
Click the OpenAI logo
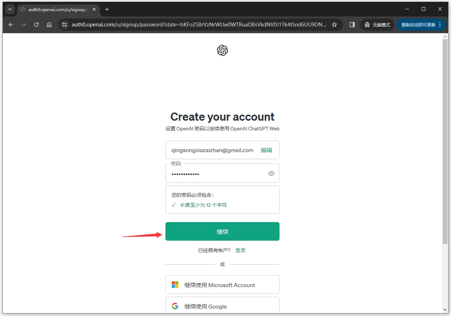(x=222, y=50)
